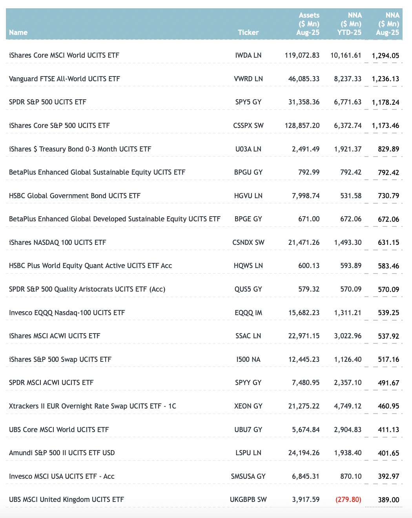Click the Name column header
The image size is (412, 518).
(18, 33)
